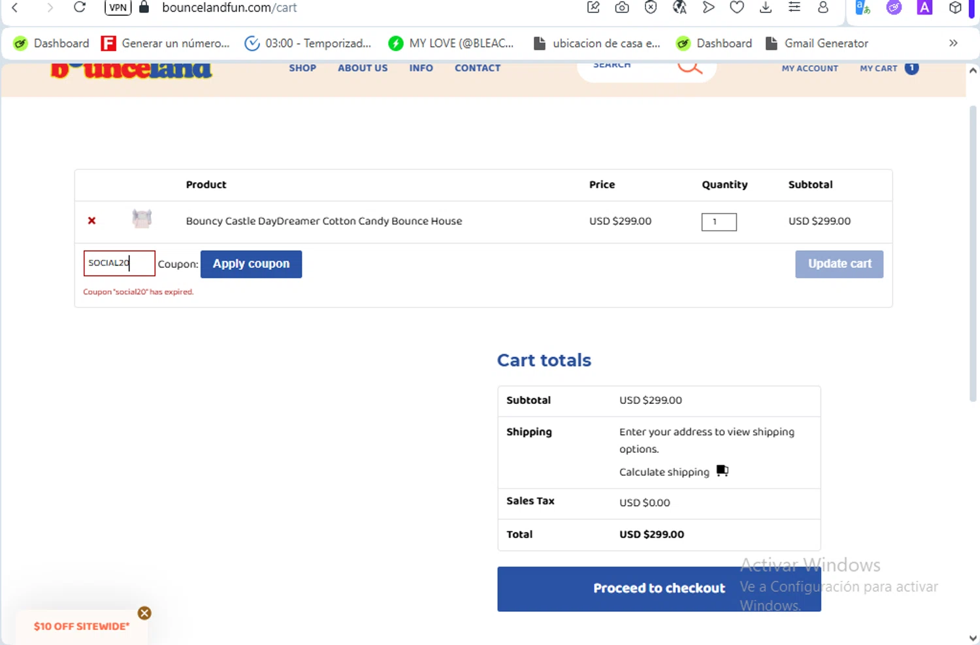Open the purple round extension icon

[894, 8]
